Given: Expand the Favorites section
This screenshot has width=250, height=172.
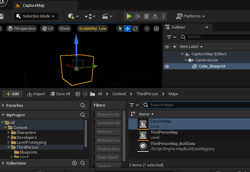Looking at the screenshot, I should coord(3,105).
